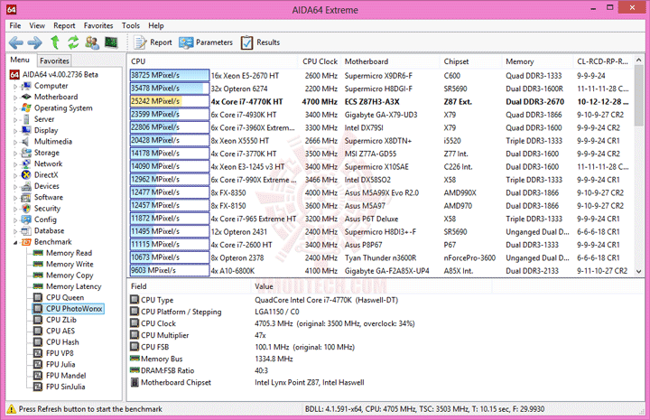The width and height of the screenshot is (650, 420).
Task: Open the View menu
Action: click(37, 25)
